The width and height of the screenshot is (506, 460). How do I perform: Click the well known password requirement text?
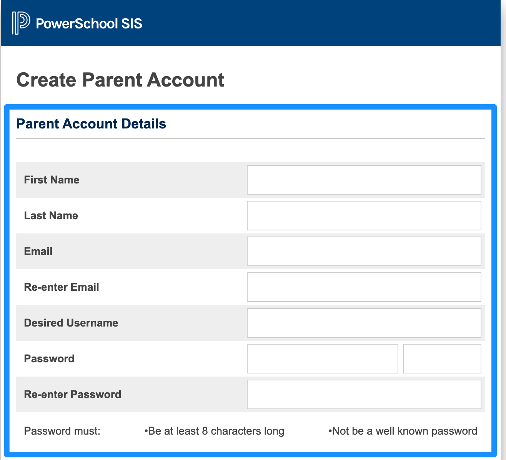point(402,431)
